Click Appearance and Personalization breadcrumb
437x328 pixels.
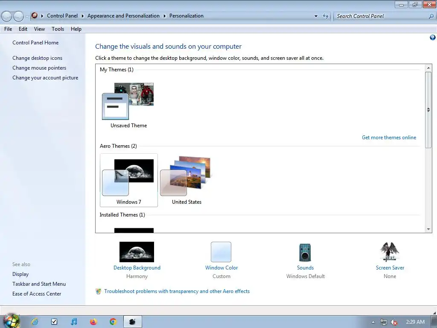click(123, 16)
